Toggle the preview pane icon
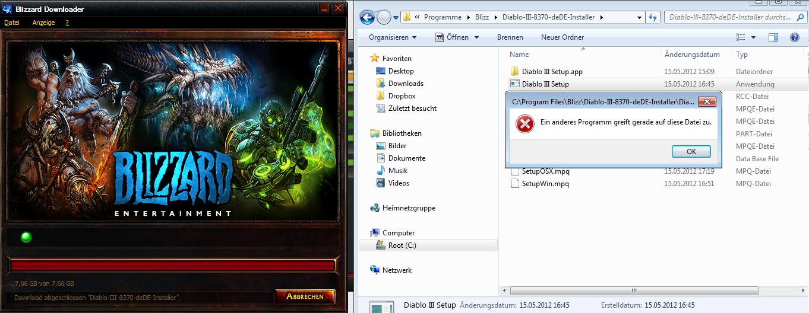This screenshot has width=809, height=313. tap(773, 37)
